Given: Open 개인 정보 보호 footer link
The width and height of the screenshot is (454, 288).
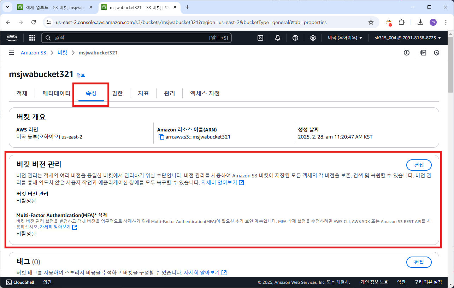Looking at the screenshot, I should click(x=374, y=282).
